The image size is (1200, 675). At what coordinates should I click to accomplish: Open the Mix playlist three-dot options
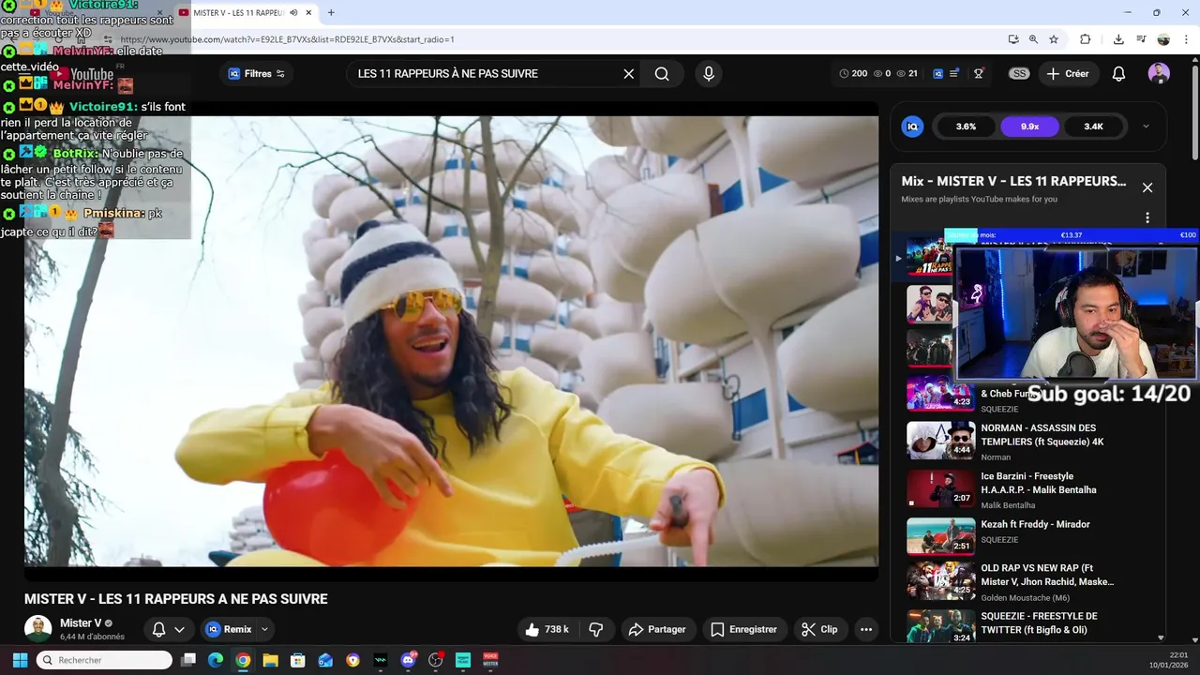[1147, 217]
